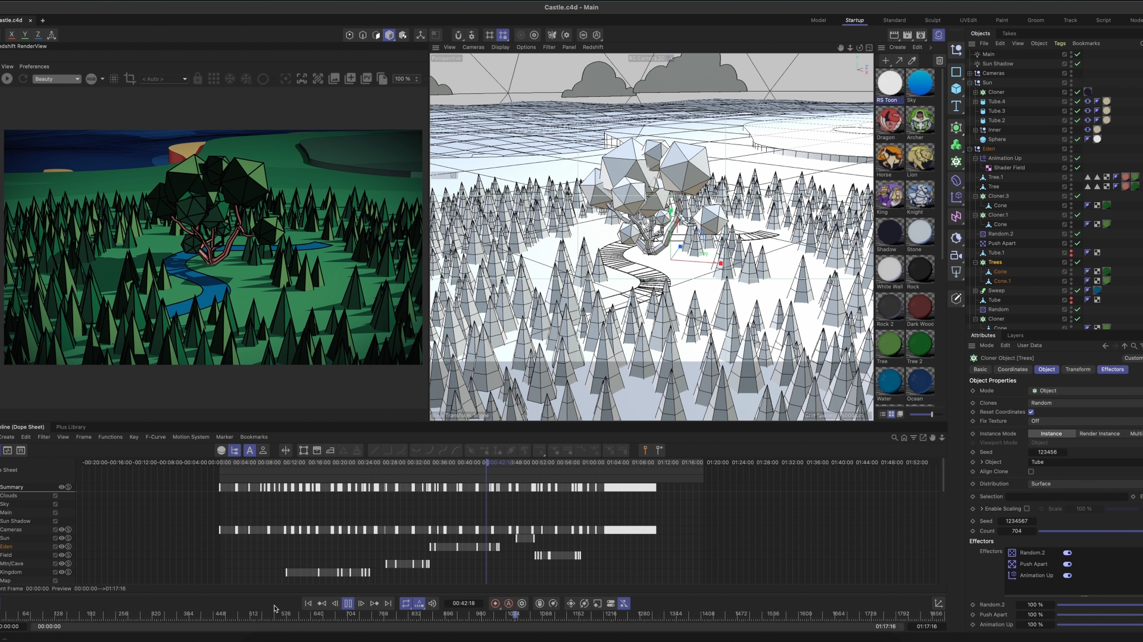Screen dimensions: 1143x642
Task: Toggle the Random.2 effector switch
Action: tap(1067, 553)
